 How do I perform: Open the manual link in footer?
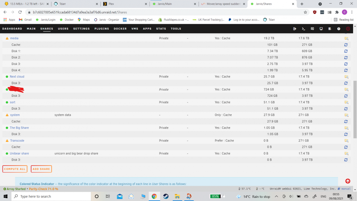pos(346,189)
